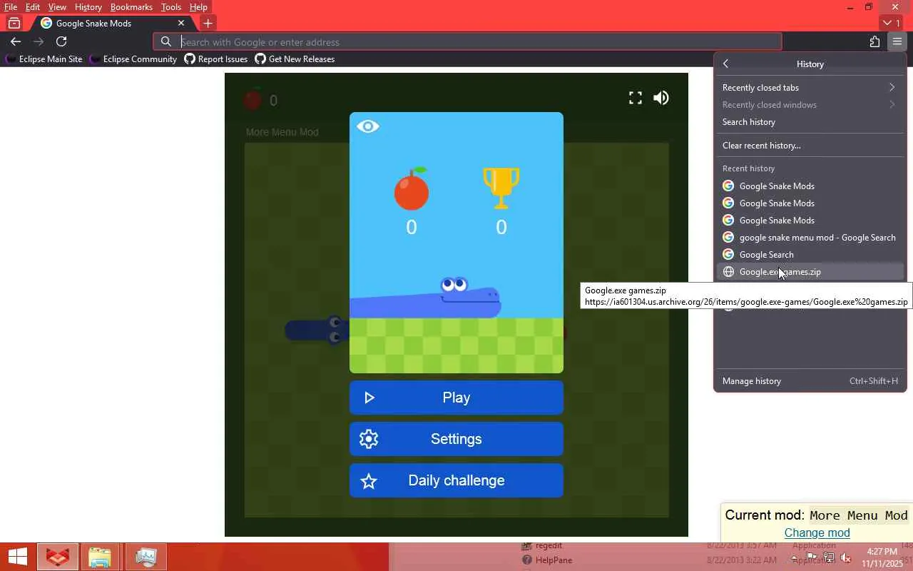This screenshot has width=913, height=571.
Task: Open 'google snake menu mod - Google Search' entry
Action: pyautogui.click(x=810, y=237)
